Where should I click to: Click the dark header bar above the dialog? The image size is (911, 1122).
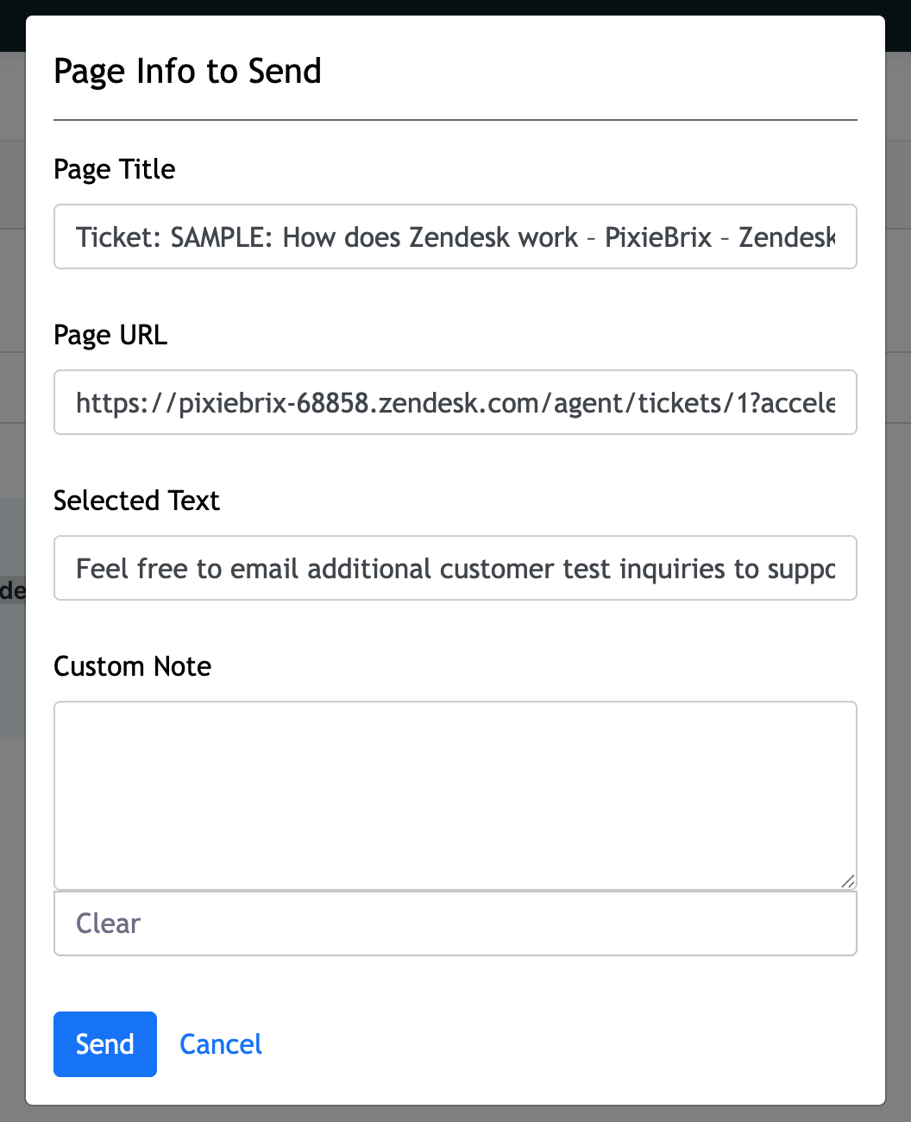[455, 7]
